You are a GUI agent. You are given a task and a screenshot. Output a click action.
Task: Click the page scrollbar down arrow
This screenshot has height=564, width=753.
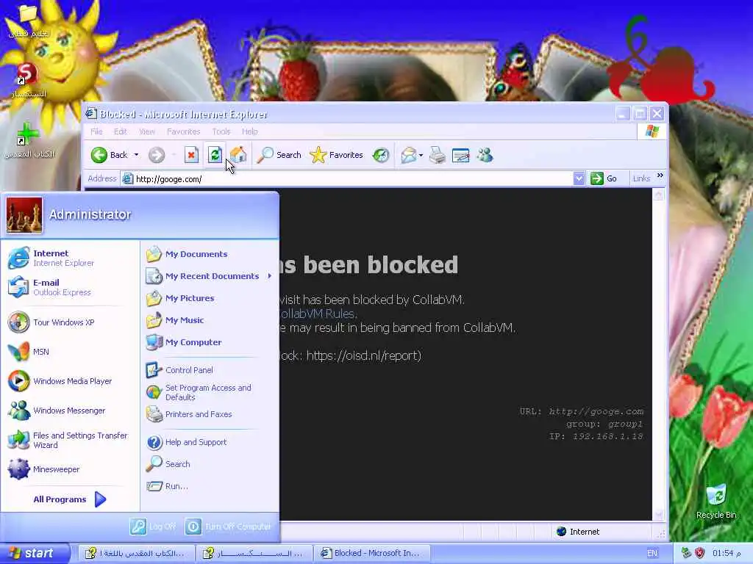658,515
